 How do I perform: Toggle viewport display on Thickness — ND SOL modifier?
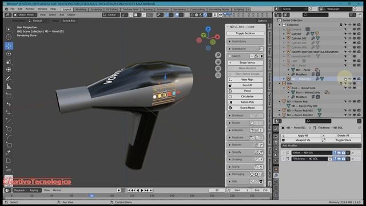(339, 159)
